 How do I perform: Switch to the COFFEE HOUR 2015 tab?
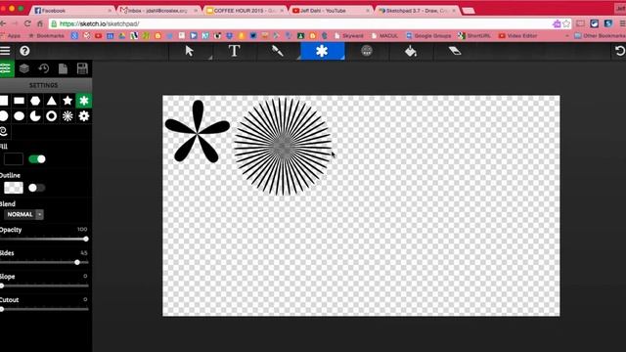[246, 11]
